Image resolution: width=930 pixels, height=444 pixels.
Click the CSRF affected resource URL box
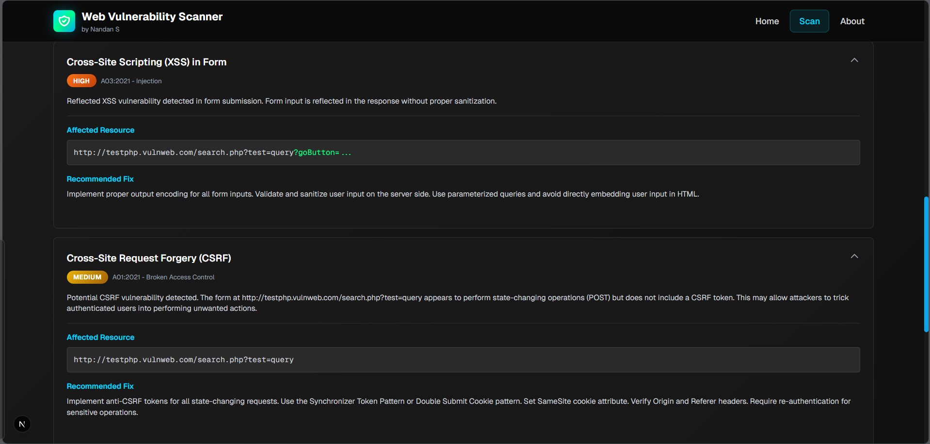pos(463,360)
